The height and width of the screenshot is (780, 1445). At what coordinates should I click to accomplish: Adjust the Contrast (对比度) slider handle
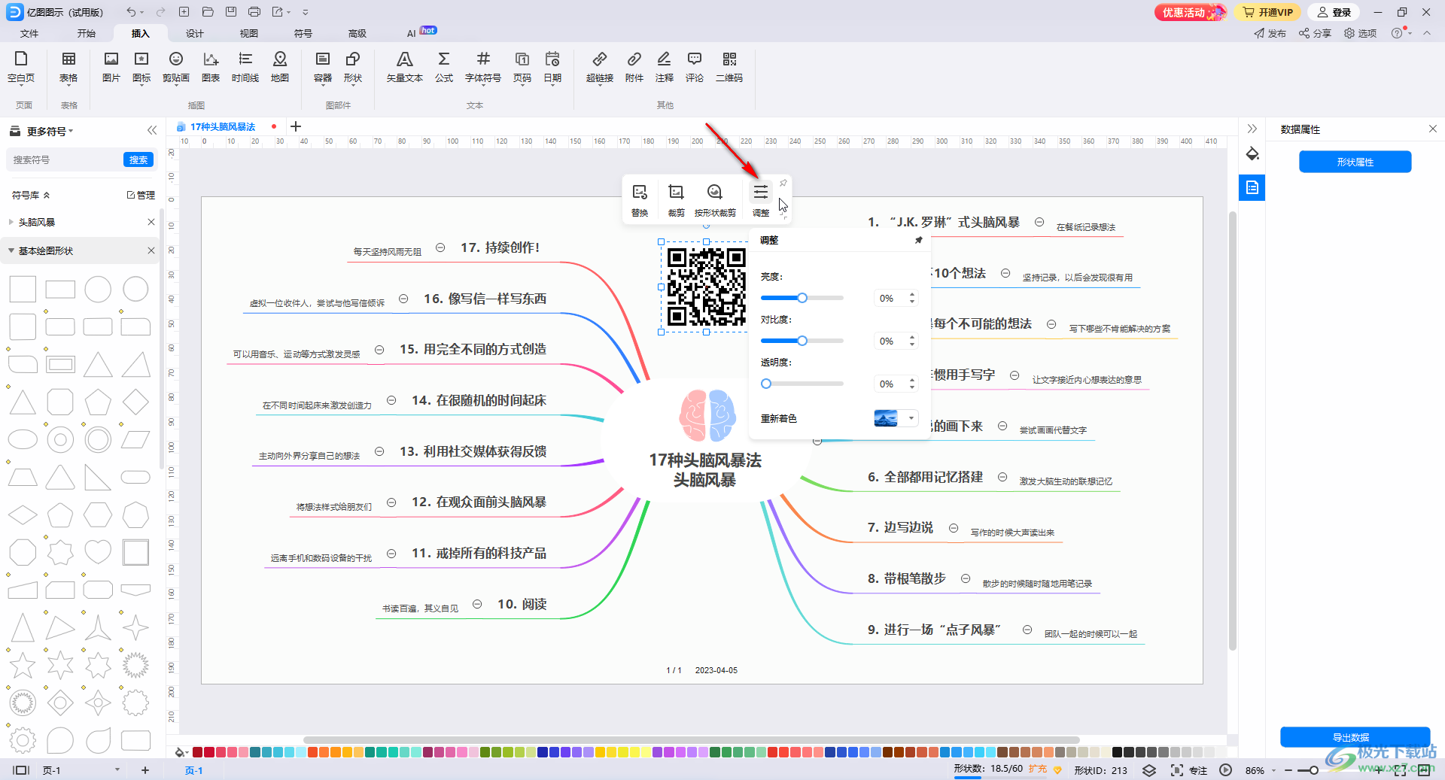click(x=802, y=341)
